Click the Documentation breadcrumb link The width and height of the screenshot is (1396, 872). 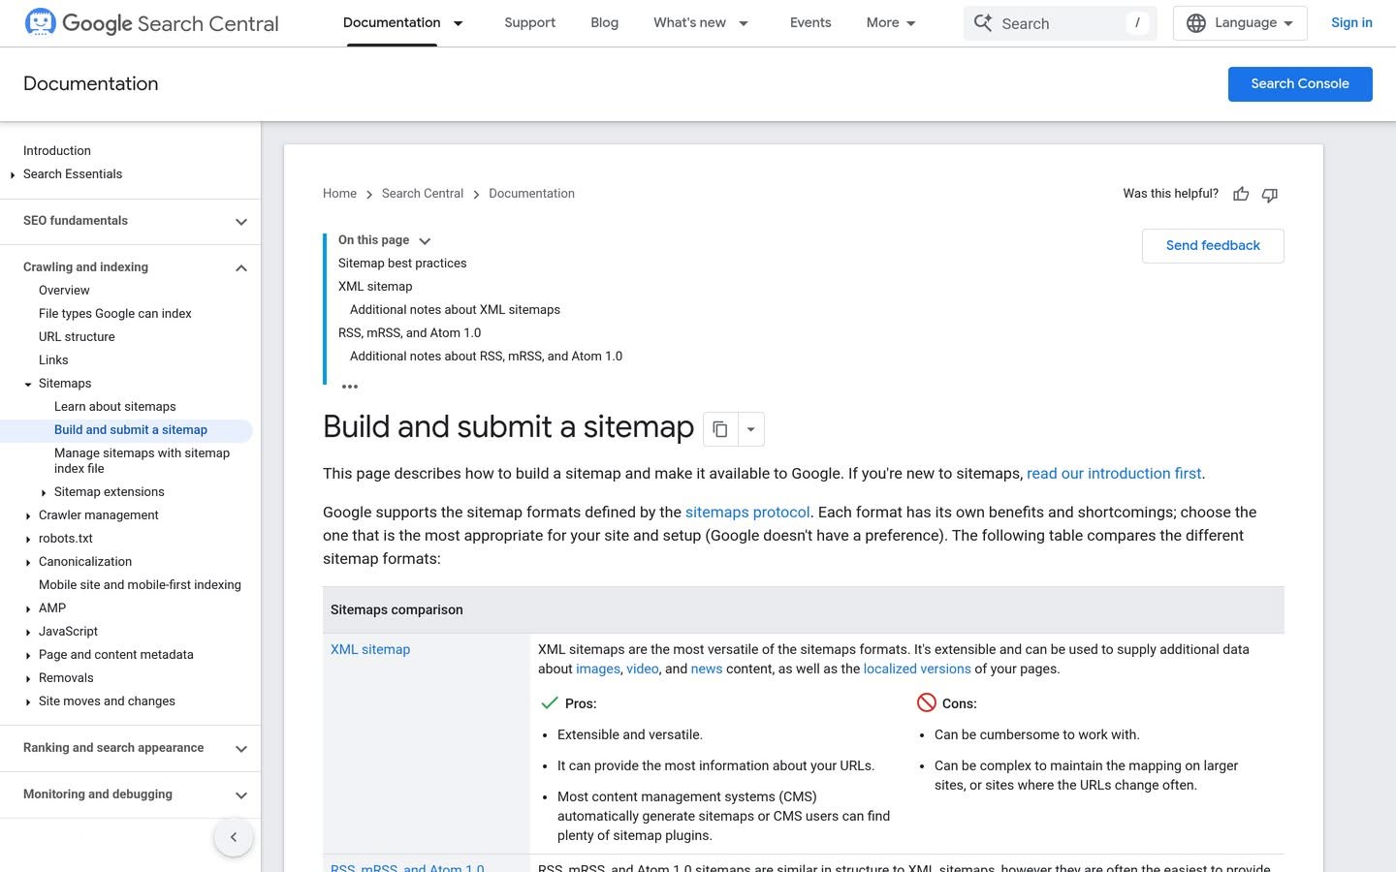[x=531, y=194]
